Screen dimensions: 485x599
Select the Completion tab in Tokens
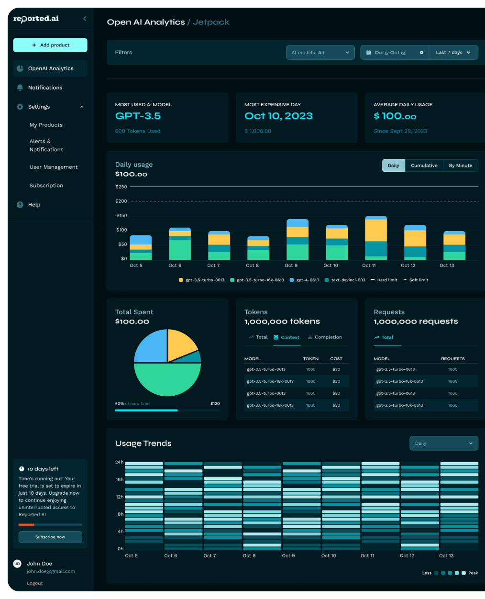pyautogui.click(x=325, y=337)
